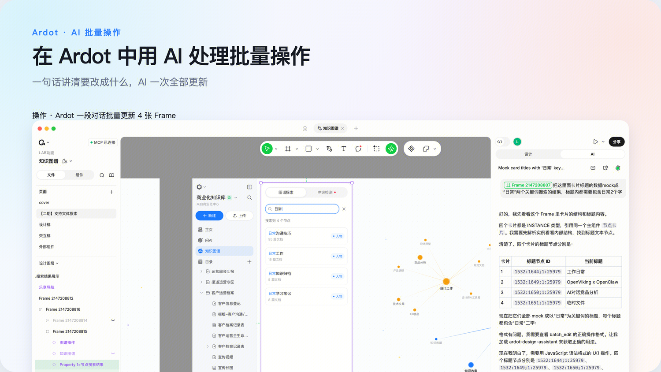Select the Frame tool
Screen dimensions: 661x372
(x=288, y=149)
